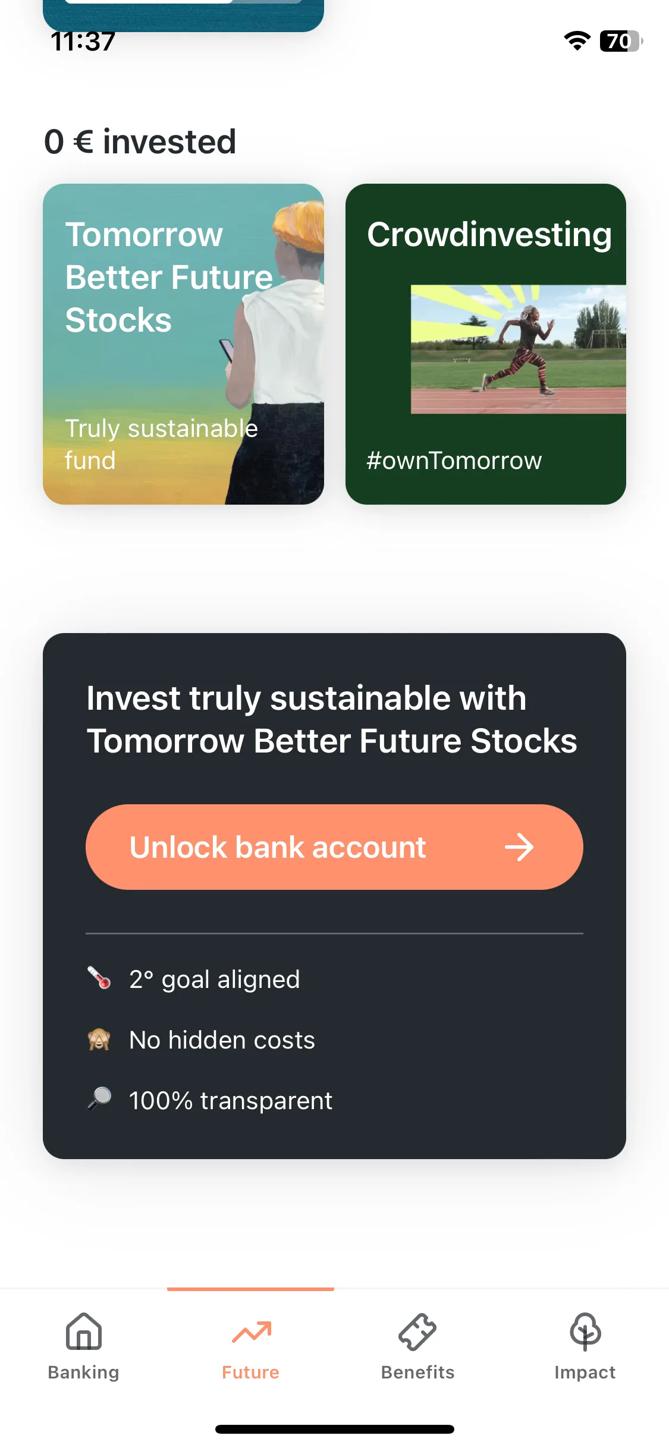
Task: Open the Benefits ticket icon
Action: click(417, 1331)
